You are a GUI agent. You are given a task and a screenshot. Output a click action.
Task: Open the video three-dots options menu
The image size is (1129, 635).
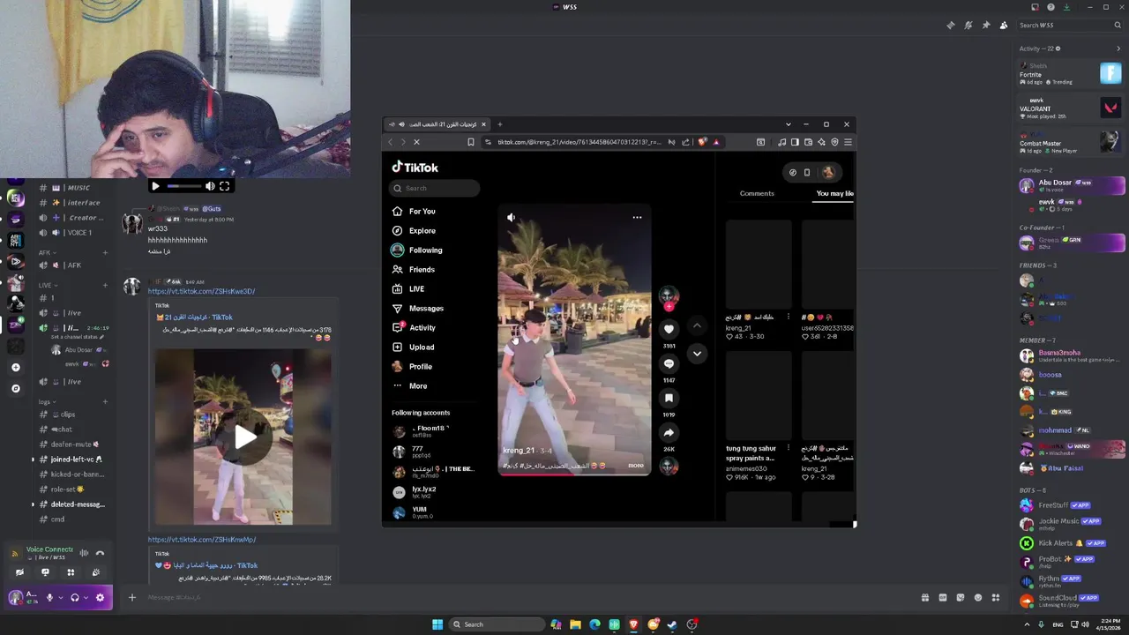point(637,217)
